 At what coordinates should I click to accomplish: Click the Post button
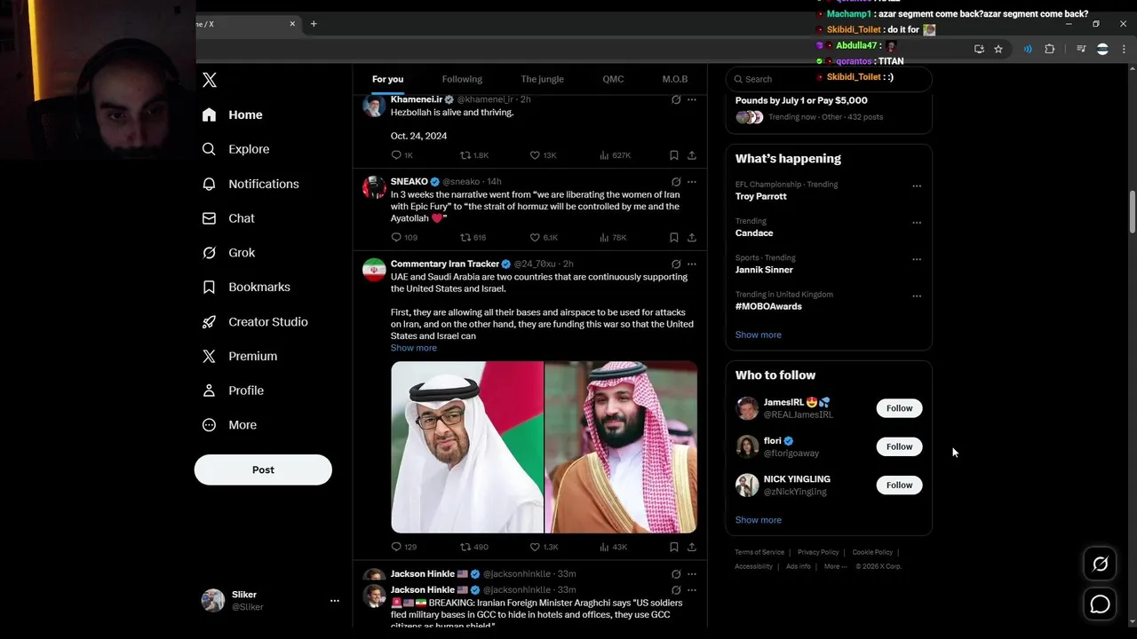(263, 469)
